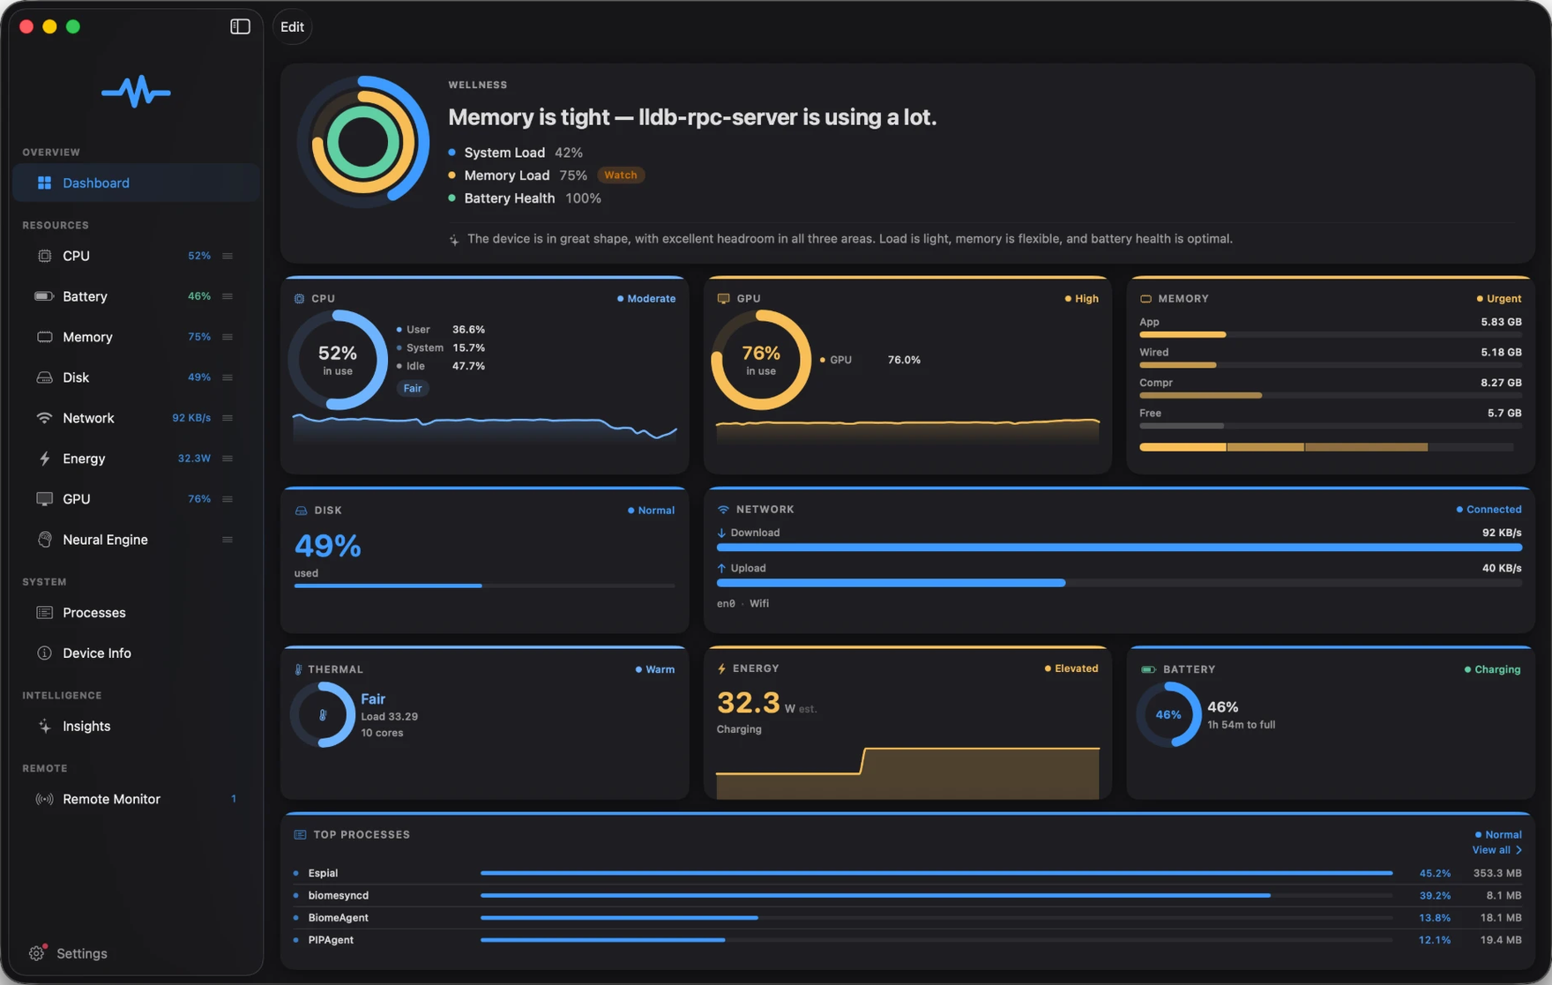Click the Energy card bolt icon

click(x=722, y=668)
